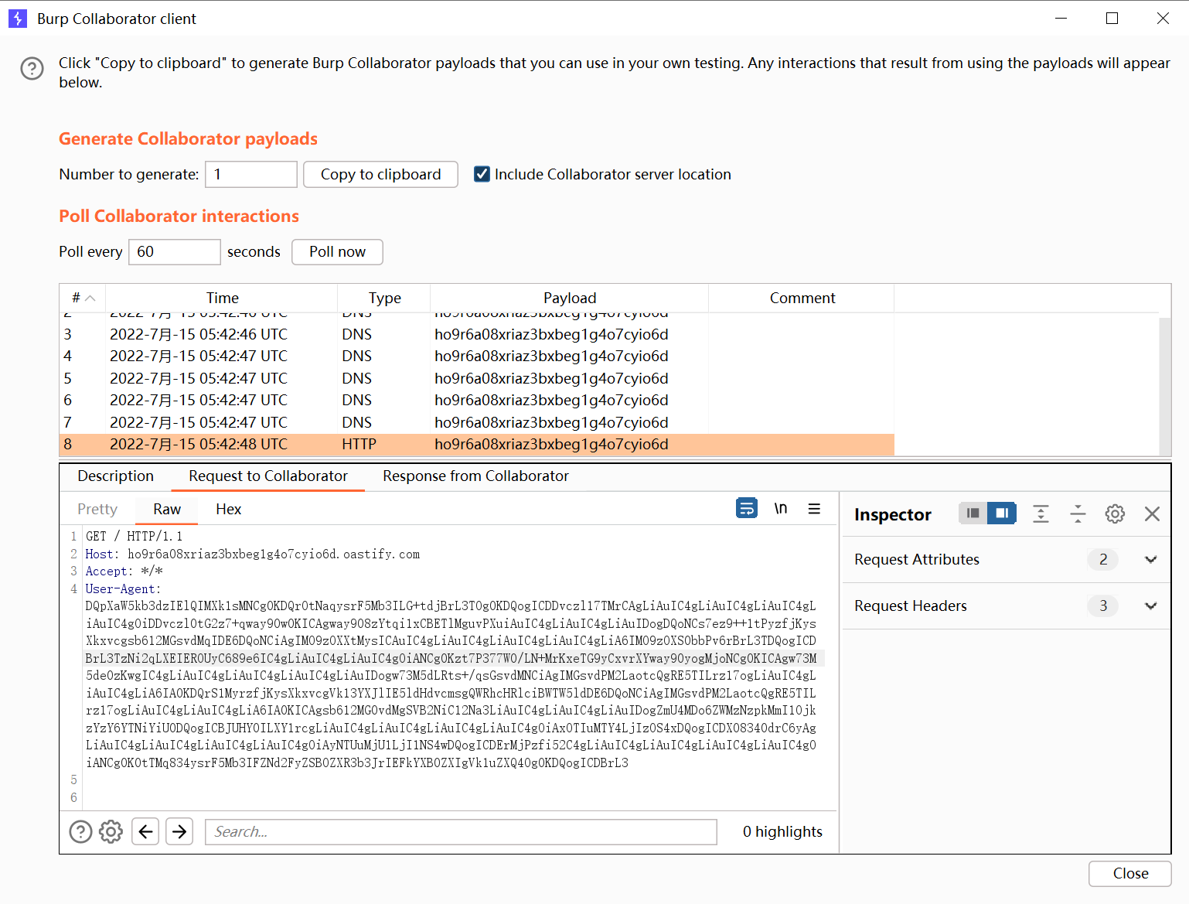This screenshot has height=904, width=1189.
Task: Maximize the Burp Collaborator client window
Action: [1112, 19]
